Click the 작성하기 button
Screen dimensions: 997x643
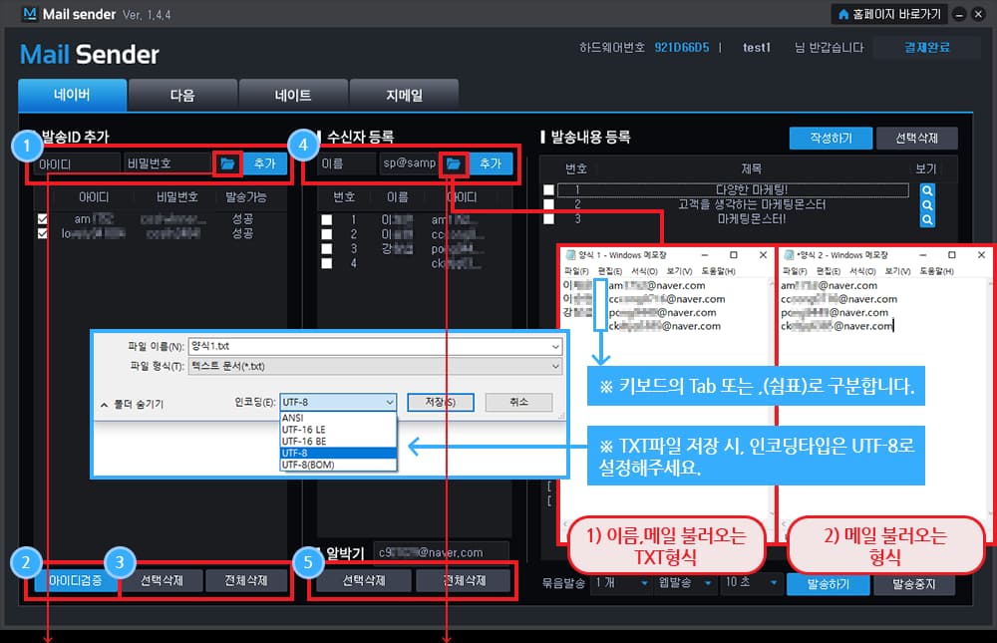point(831,138)
